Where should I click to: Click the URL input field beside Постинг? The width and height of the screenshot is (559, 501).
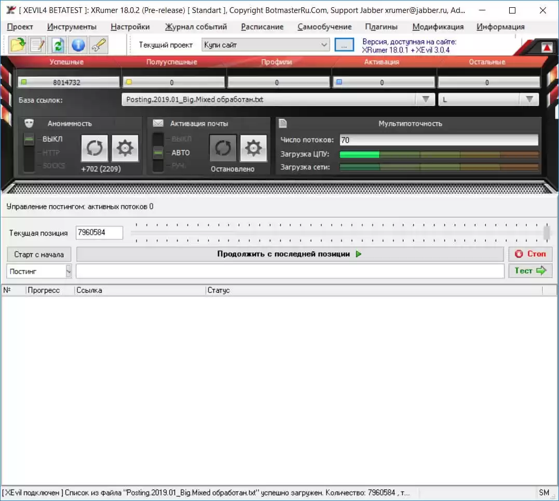pyautogui.click(x=290, y=271)
